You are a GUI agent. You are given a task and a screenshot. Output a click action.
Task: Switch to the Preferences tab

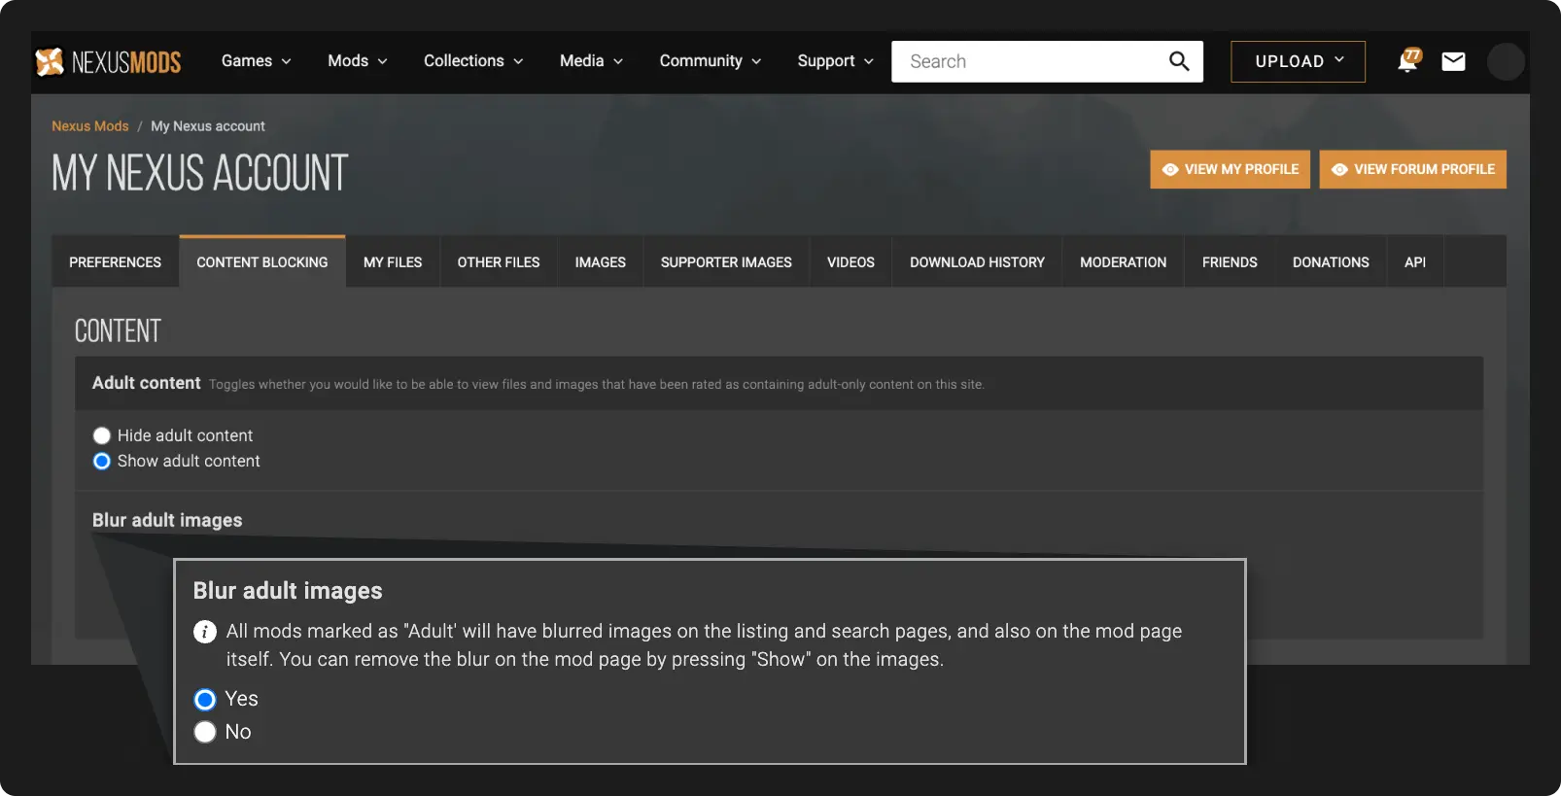point(115,262)
